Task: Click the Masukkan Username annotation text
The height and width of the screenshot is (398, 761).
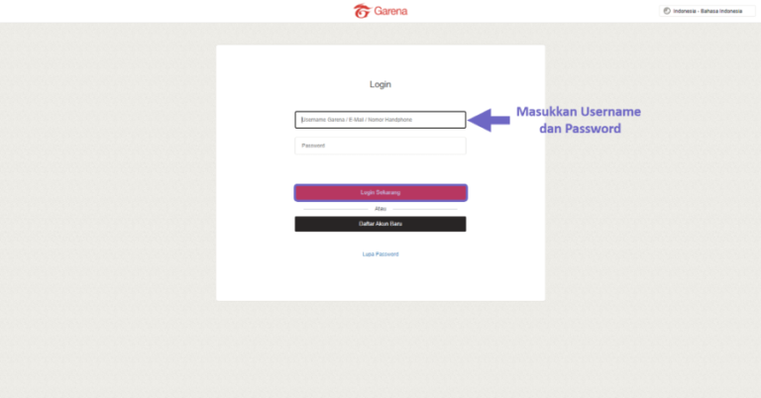Action: (x=578, y=112)
